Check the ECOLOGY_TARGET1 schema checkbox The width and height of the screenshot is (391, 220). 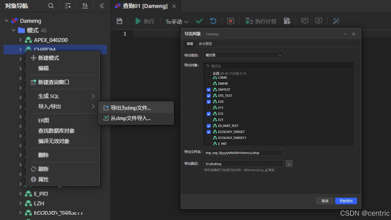[209, 138]
